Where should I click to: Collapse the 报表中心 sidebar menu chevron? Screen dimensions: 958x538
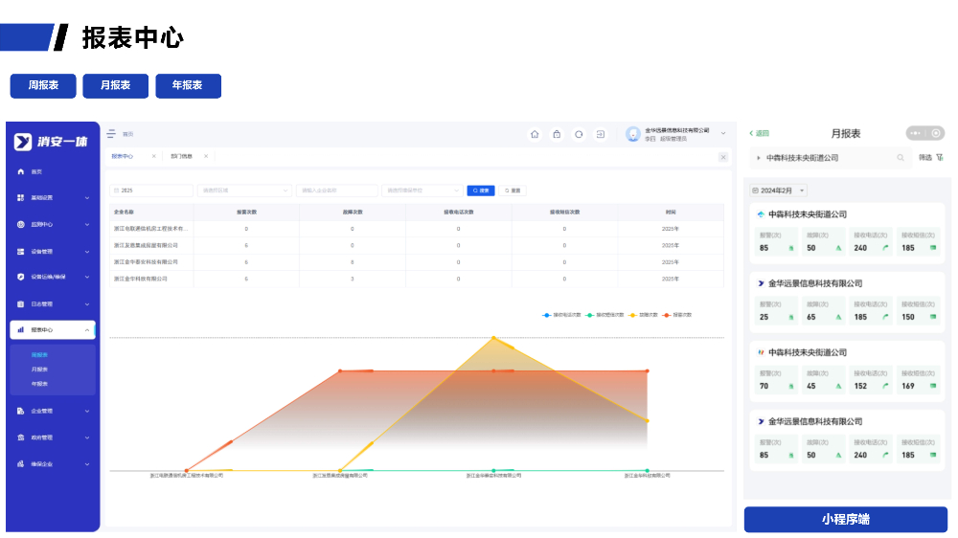point(87,329)
